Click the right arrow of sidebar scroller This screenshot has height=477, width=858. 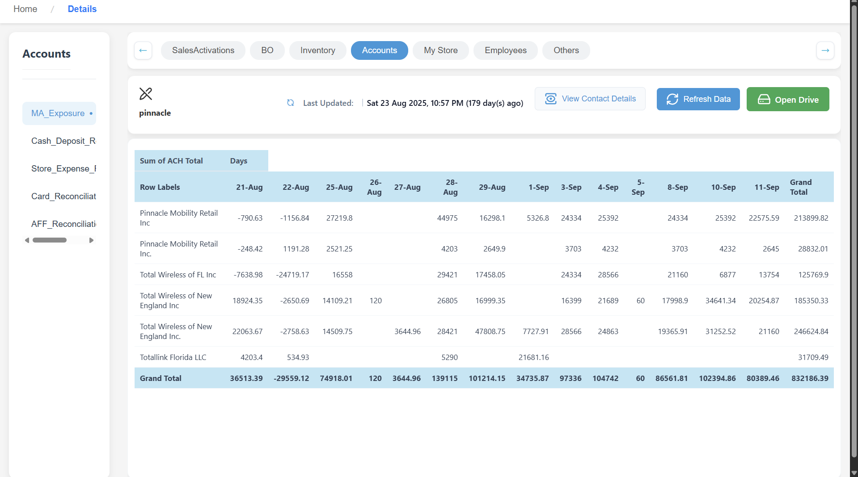[92, 240]
